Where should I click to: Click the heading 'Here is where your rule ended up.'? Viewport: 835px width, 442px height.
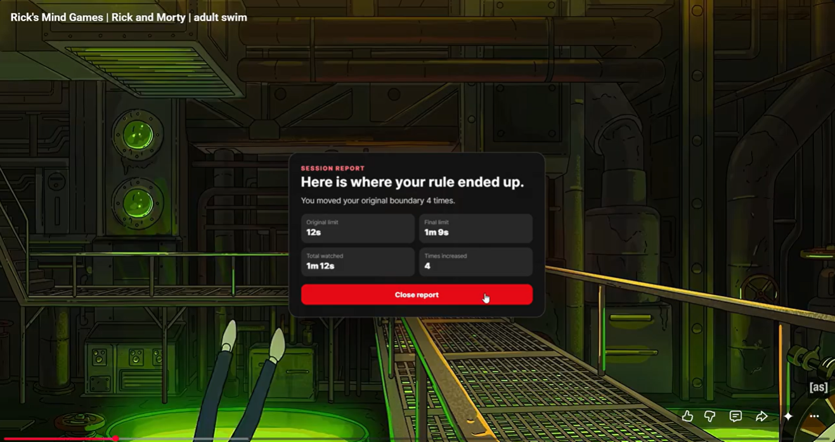[412, 183]
